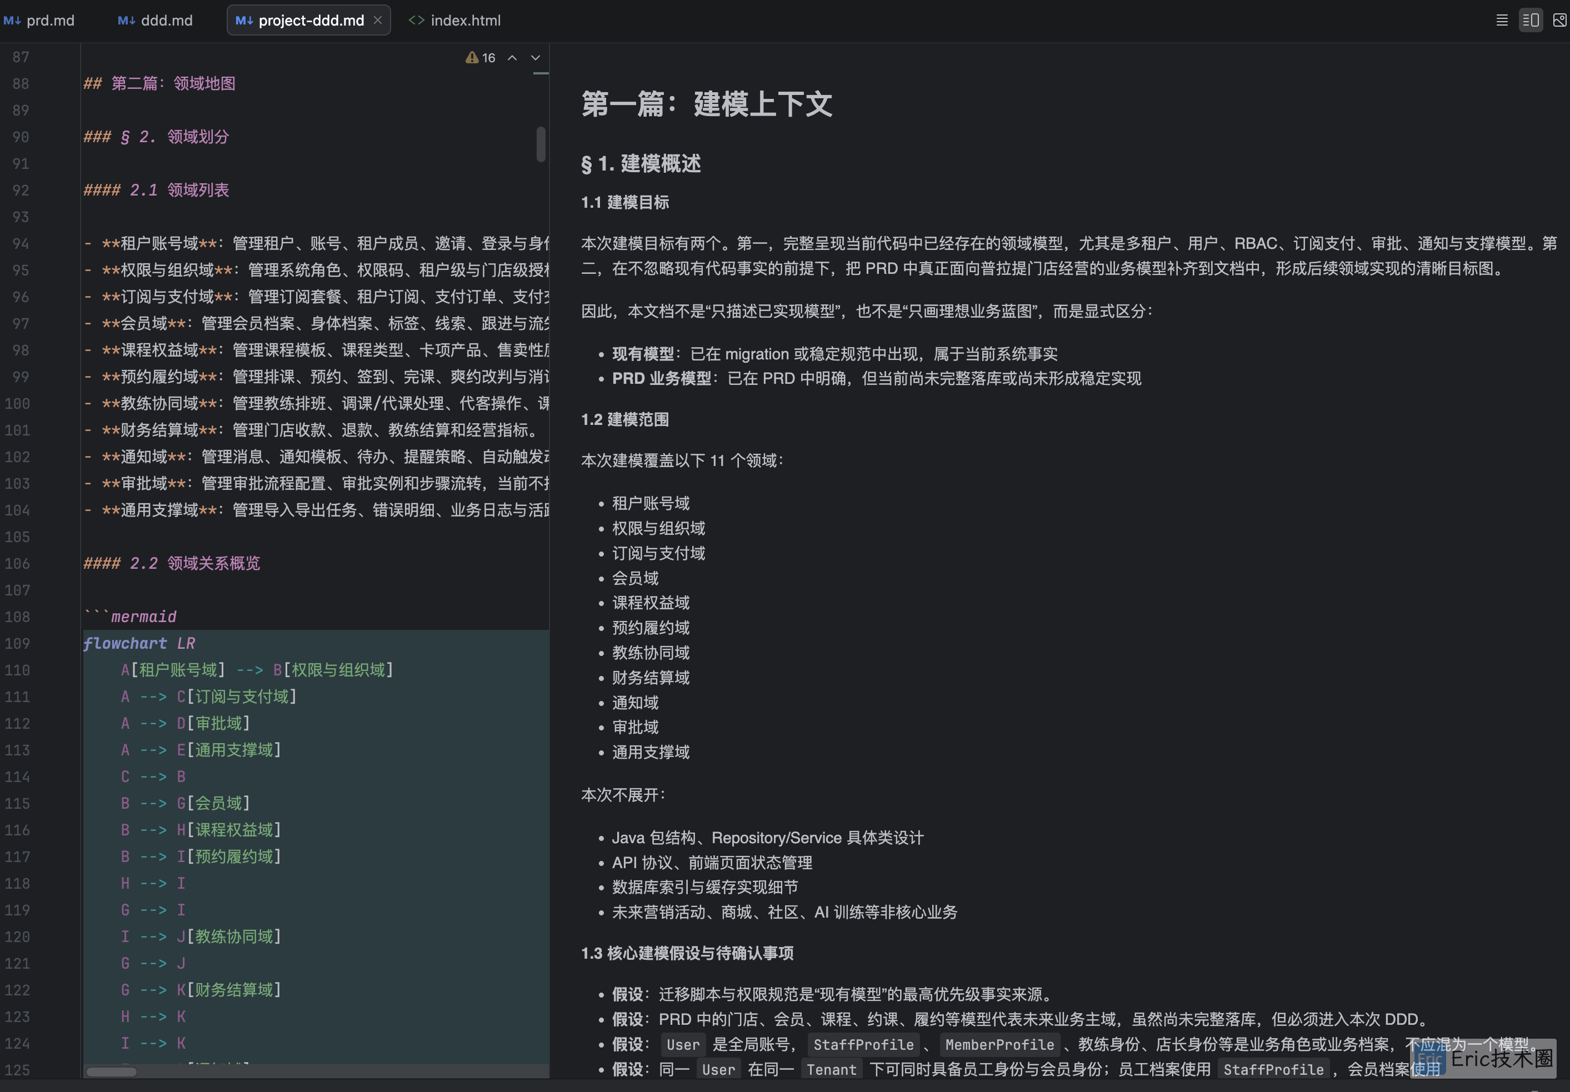1570x1092 pixels.
Task: Click the 'API 协议、前端页面状态管理' bullet
Action: [x=712, y=863]
